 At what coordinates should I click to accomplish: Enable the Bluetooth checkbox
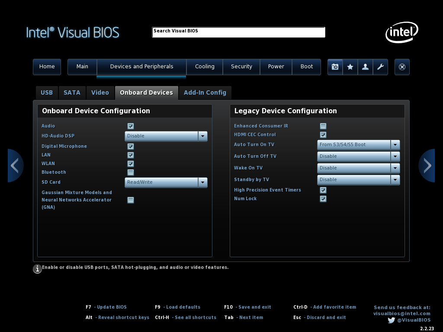131,172
